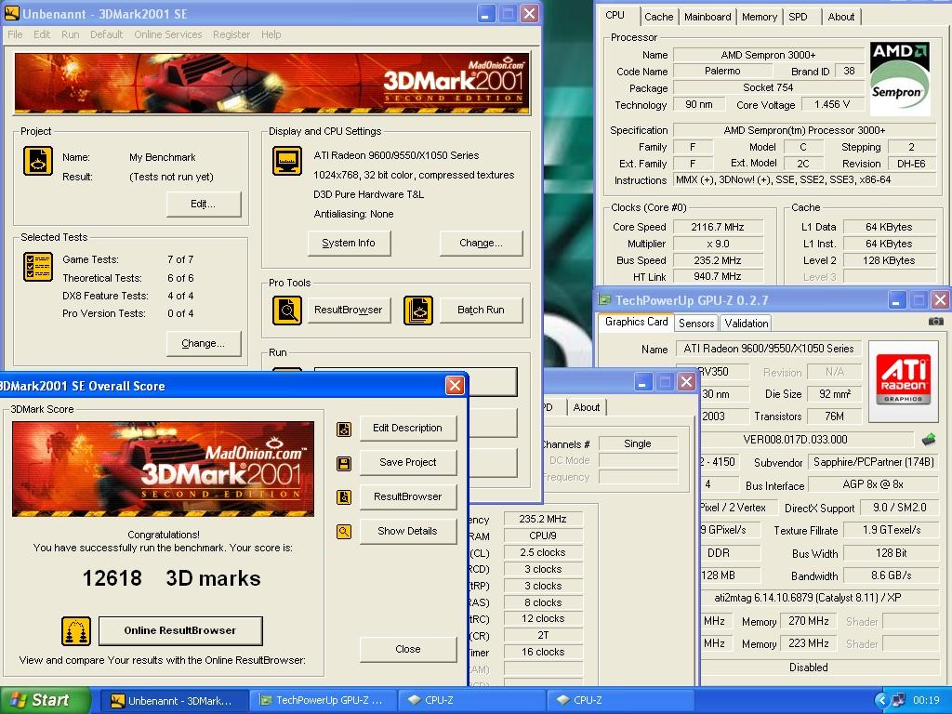Click the GPU Name field in GPU-Z
This screenshot has height=714, width=952.
(769, 349)
